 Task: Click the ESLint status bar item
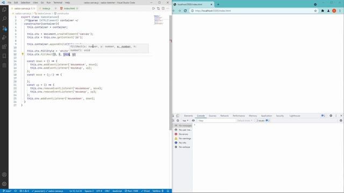pyautogui.click(x=145, y=191)
